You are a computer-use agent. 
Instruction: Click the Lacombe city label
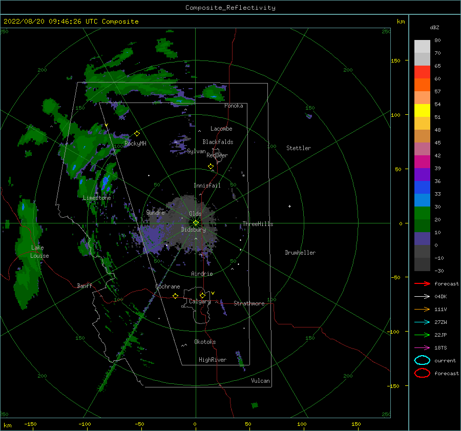pyautogui.click(x=221, y=129)
